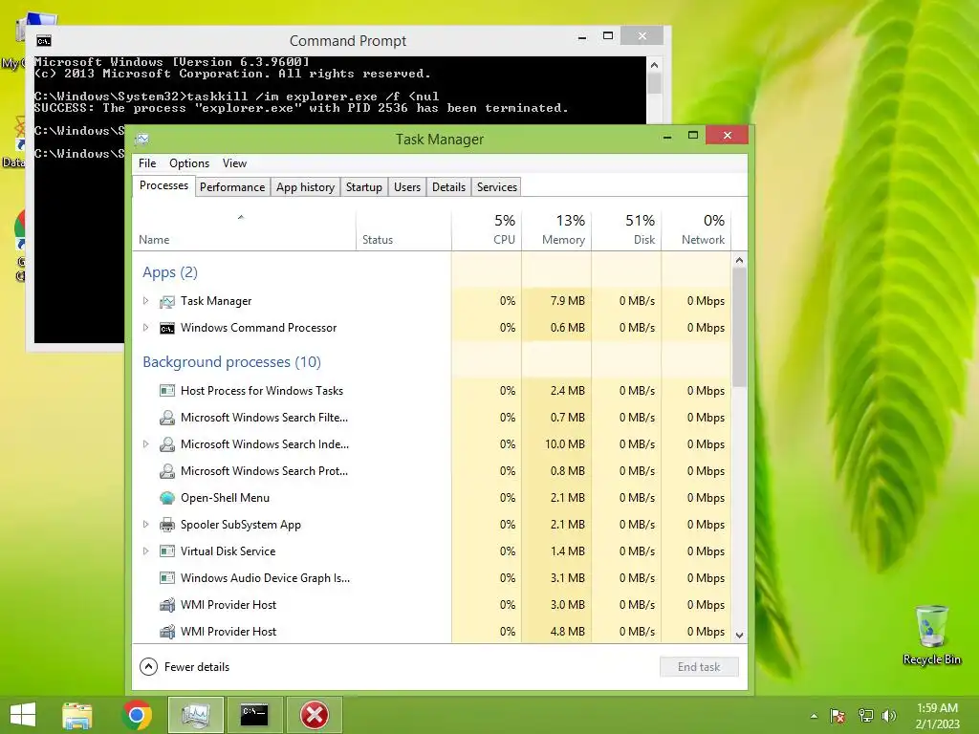The width and height of the screenshot is (979, 734).
Task: Select the Open-Shell Menu process row
Action: point(431,498)
